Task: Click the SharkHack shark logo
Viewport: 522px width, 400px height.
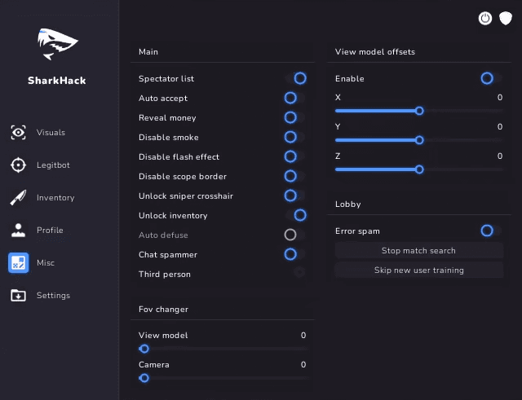Action: 57,43
